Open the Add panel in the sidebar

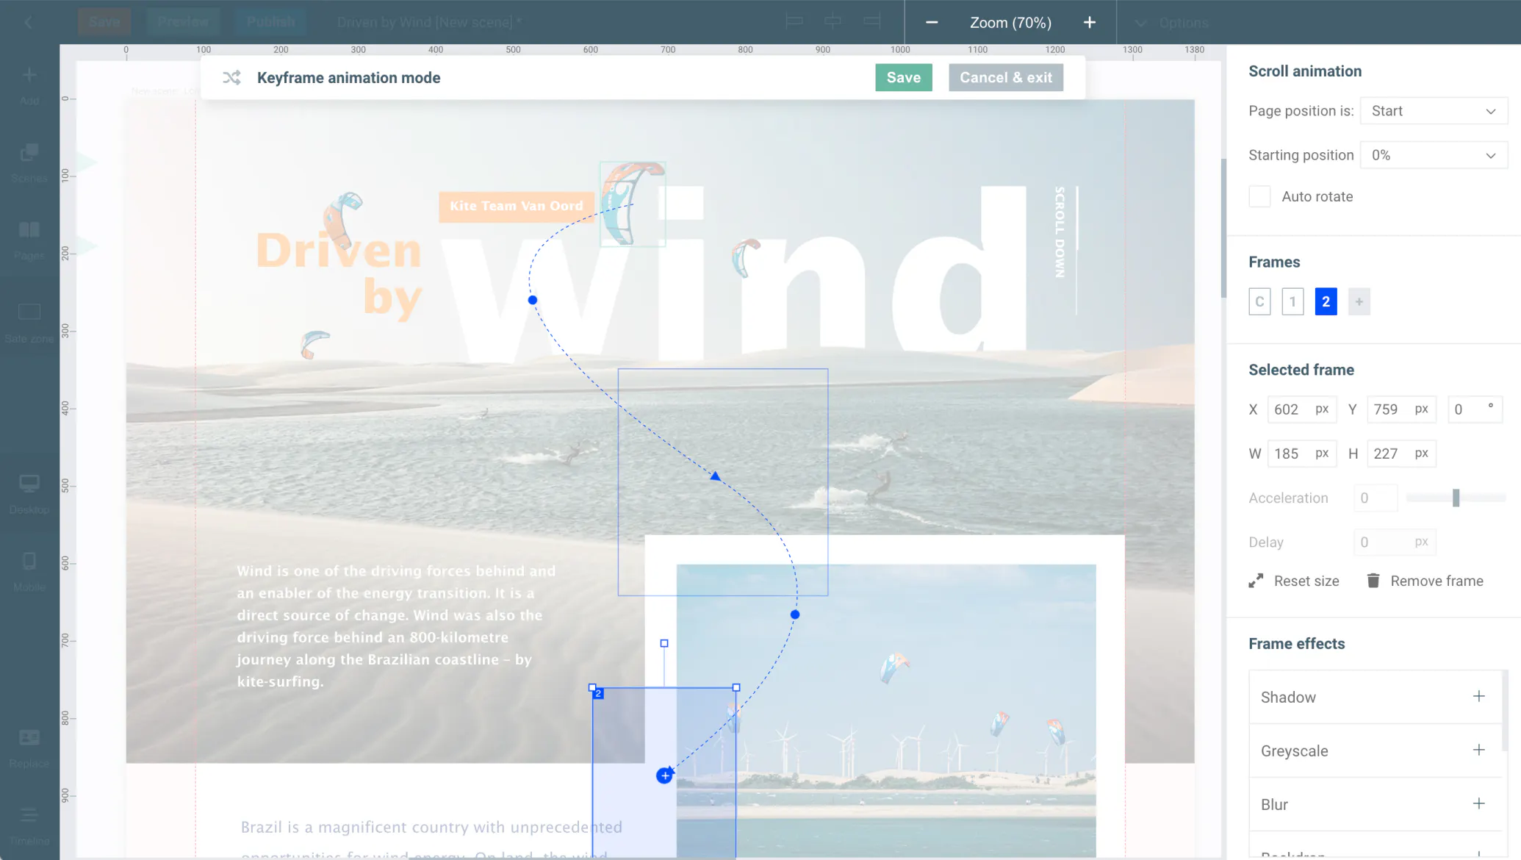click(x=29, y=85)
